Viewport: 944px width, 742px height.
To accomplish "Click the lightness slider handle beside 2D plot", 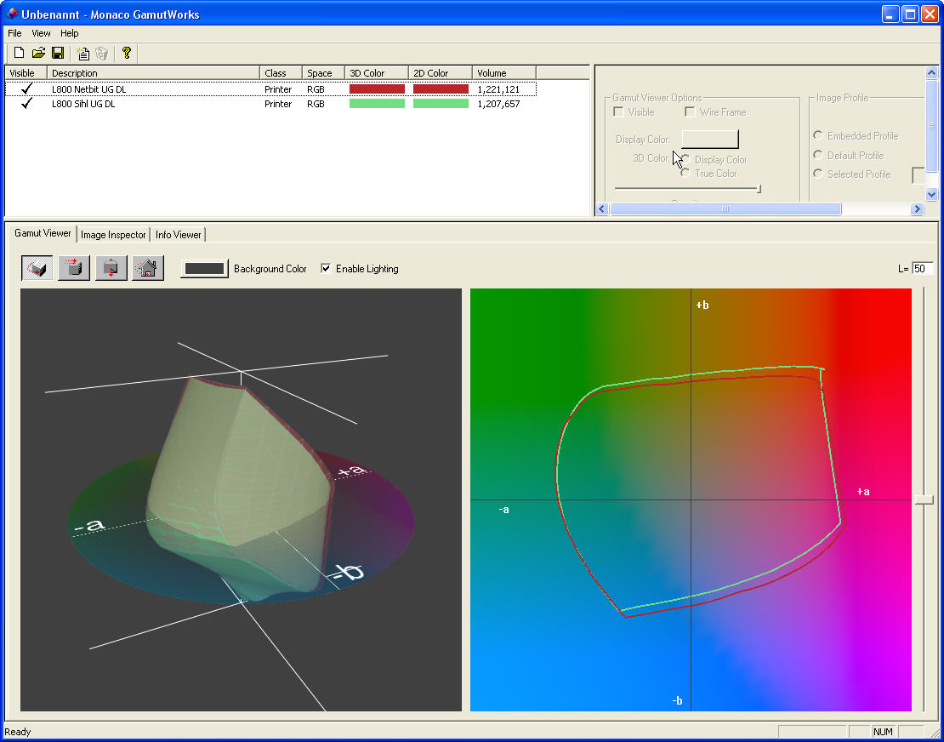I will (924, 500).
